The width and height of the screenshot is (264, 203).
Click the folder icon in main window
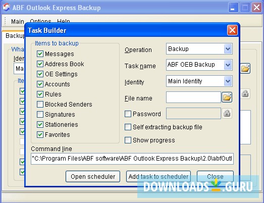tap(245, 68)
